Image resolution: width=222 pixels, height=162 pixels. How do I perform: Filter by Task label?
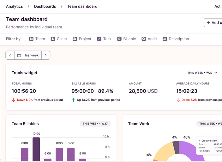pos(107,39)
